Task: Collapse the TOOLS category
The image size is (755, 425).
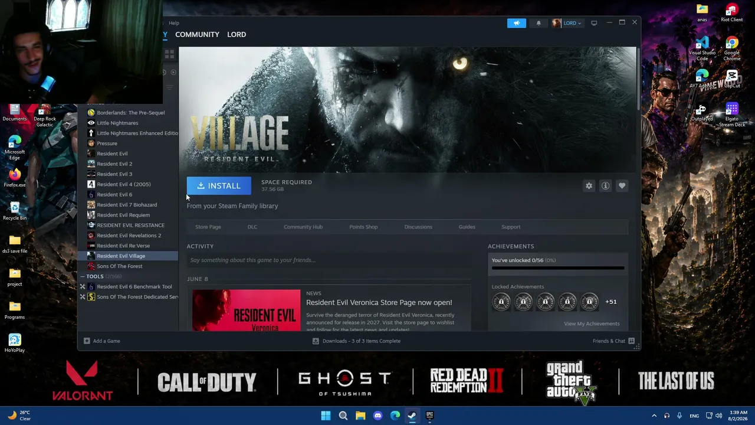Action: [83, 276]
